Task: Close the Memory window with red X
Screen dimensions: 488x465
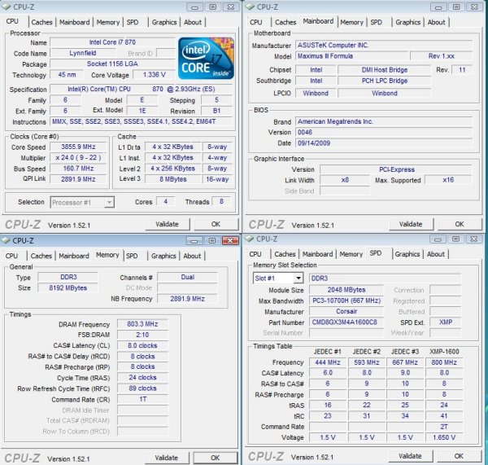Action: [230, 240]
